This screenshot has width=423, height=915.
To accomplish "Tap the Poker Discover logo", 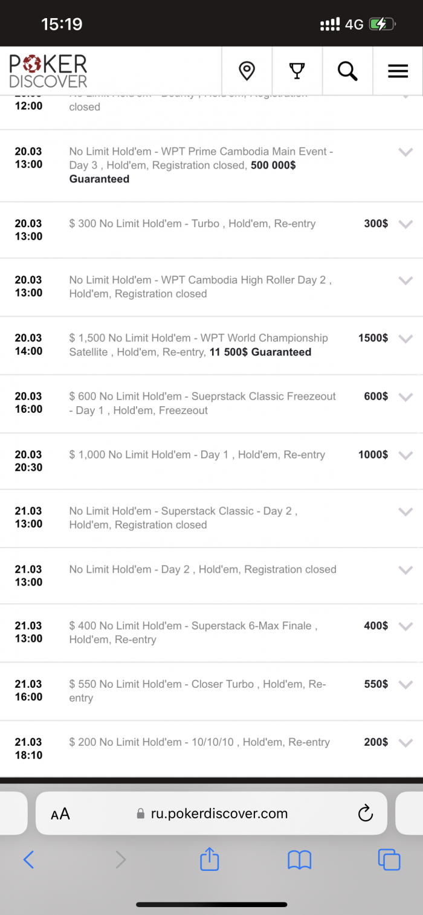I will [48, 71].
